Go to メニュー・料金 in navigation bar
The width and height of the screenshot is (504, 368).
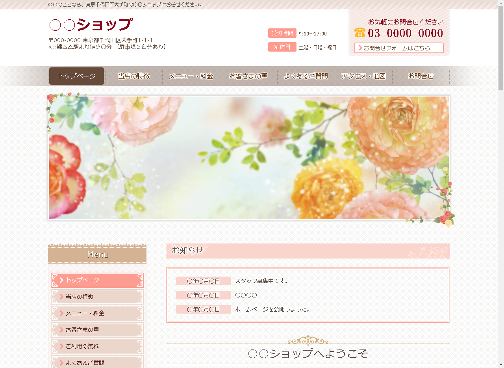pyautogui.click(x=191, y=76)
